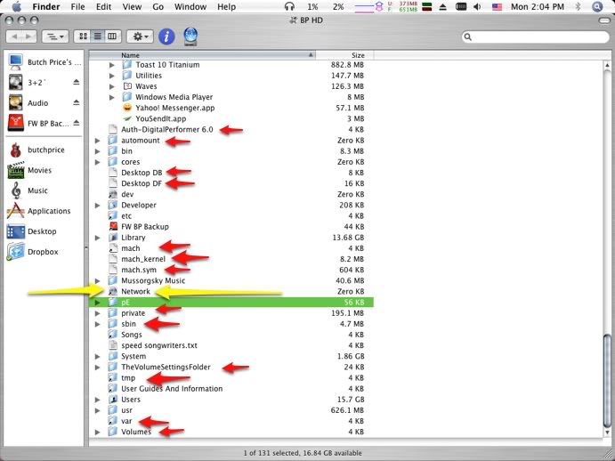Select the Audio volume in sidebar

click(x=38, y=103)
